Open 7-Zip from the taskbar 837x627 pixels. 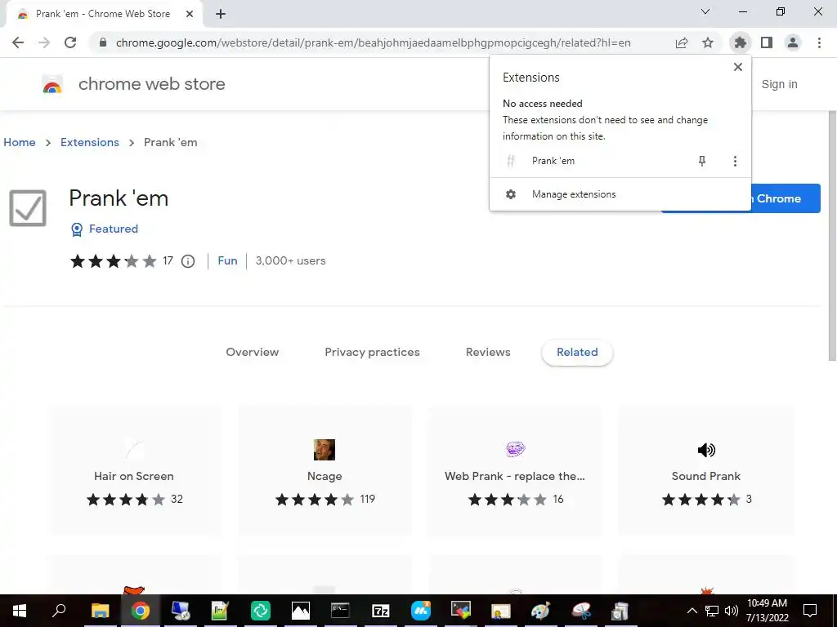coord(381,611)
